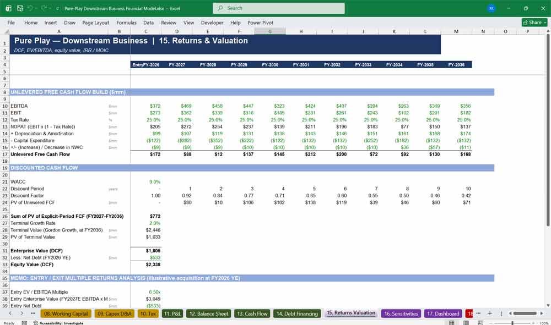Select the $2,446 Terminal Value cell
This screenshot has height=325, width=551.
(x=145, y=230)
